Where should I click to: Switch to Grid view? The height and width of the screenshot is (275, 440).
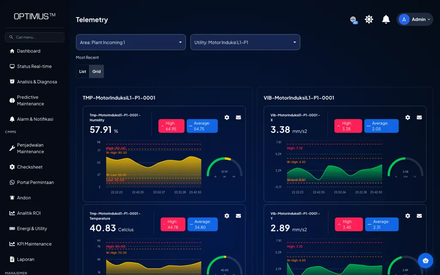[x=97, y=72]
